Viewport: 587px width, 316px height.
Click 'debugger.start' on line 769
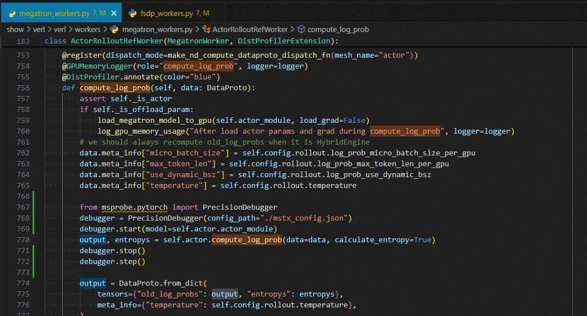tap(110, 229)
